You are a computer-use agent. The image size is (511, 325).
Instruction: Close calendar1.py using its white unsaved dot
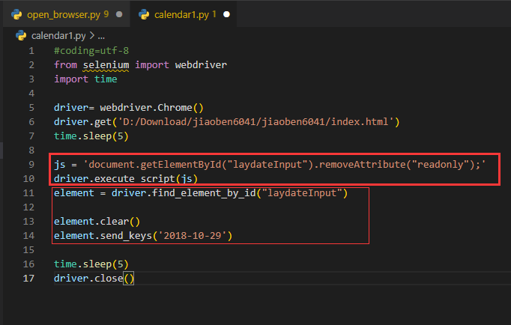tap(226, 14)
